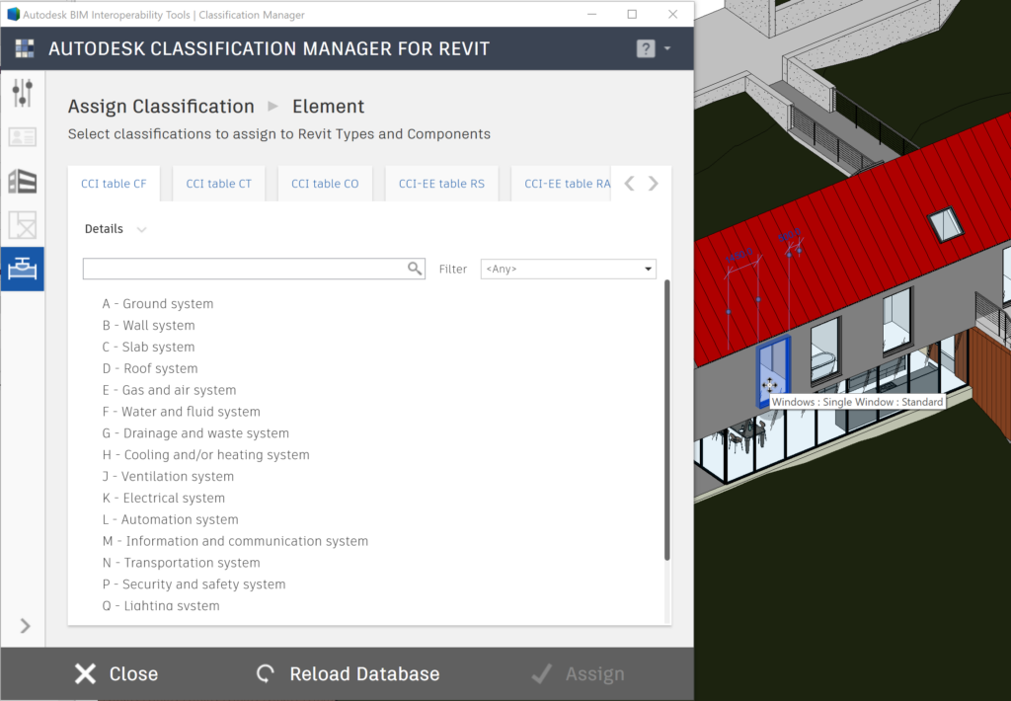Image resolution: width=1011 pixels, height=701 pixels.
Task: Click the 1490.0 dimension label in Revit view
Action: (739, 256)
